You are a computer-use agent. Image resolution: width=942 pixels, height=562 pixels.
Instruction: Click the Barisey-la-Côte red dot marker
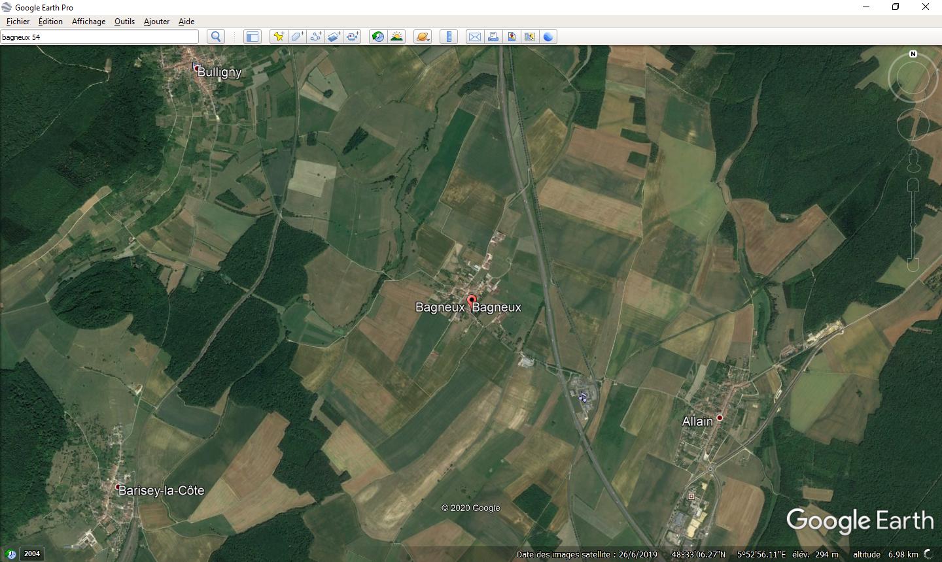click(118, 487)
